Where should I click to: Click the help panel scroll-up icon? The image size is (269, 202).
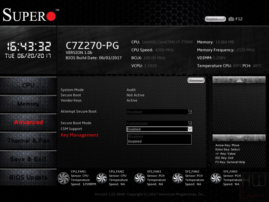click(x=239, y=80)
